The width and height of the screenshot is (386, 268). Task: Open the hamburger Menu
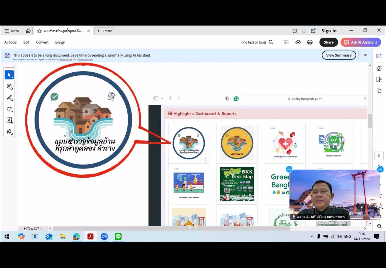pyautogui.click(x=12, y=31)
